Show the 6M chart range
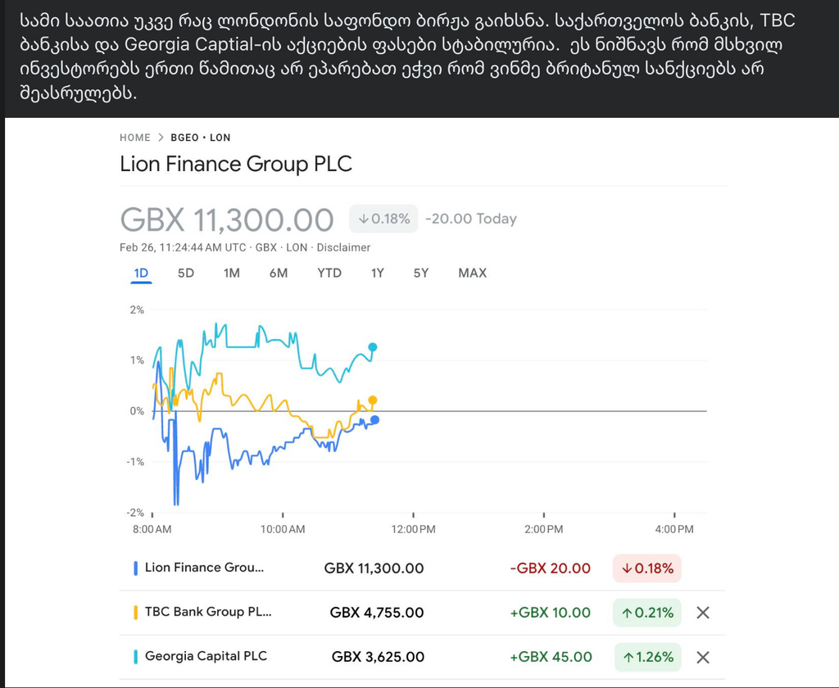This screenshot has width=839, height=688. pos(279,273)
